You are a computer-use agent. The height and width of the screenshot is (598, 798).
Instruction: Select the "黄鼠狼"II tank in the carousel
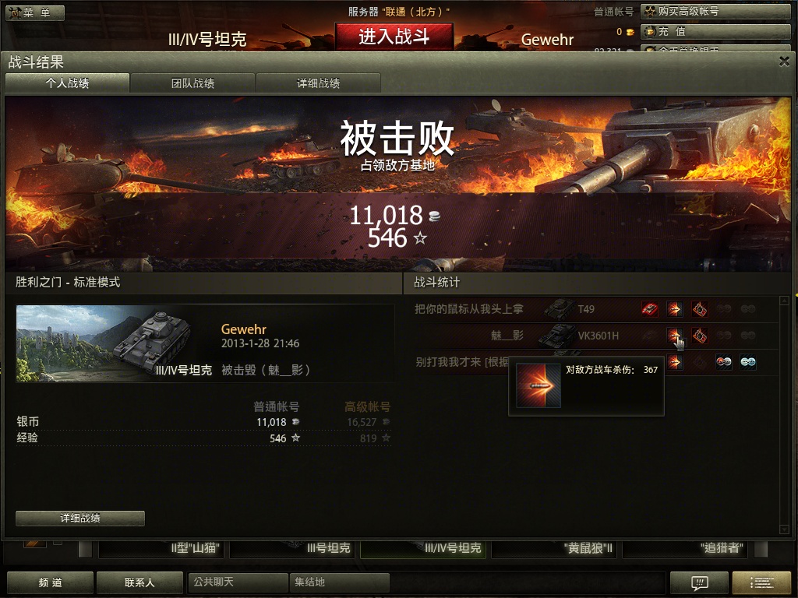click(x=554, y=548)
